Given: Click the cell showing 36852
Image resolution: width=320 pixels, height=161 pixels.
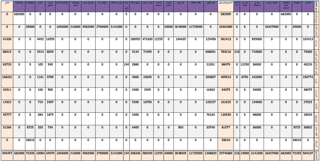Looking at the screenshot, I should pyautogui.click(x=308, y=131).
